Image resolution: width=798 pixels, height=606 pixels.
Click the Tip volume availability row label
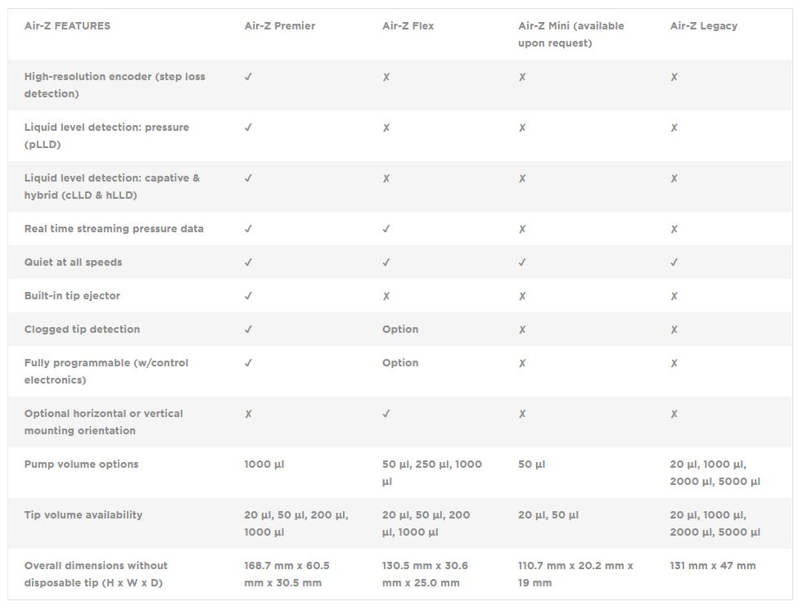pos(83,515)
